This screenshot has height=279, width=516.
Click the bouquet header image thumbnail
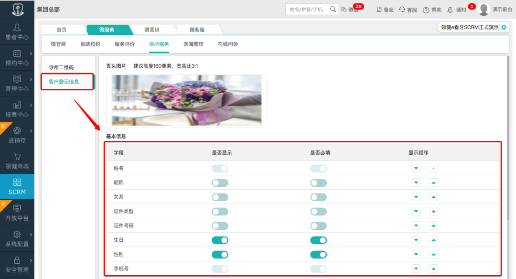(x=187, y=100)
